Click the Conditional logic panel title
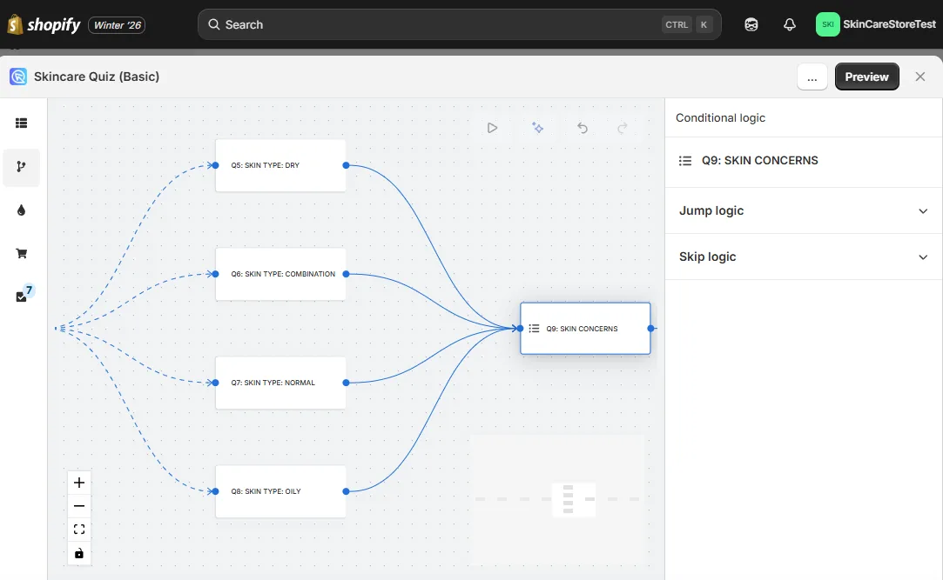Viewport: 943px width, 580px height. 720,117
